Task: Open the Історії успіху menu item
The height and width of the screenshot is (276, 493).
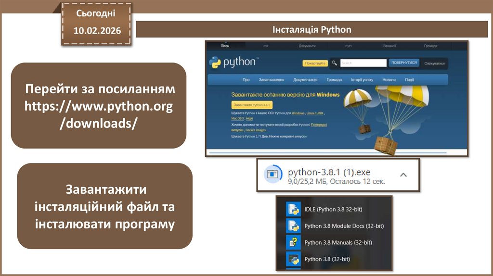Action: (362, 80)
